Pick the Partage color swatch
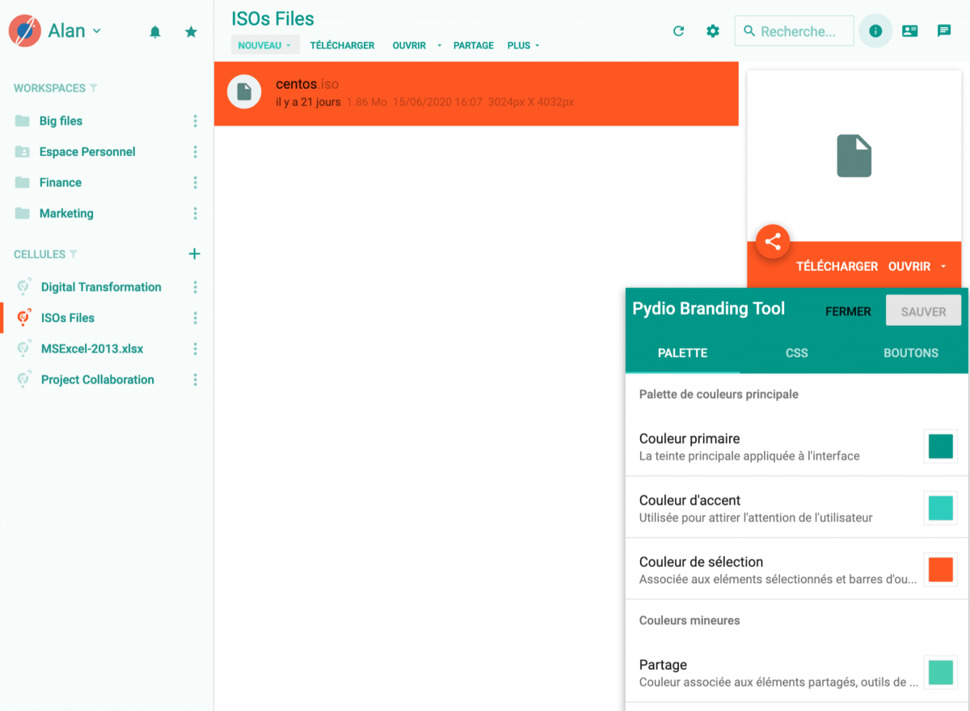 [x=941, y=672]
